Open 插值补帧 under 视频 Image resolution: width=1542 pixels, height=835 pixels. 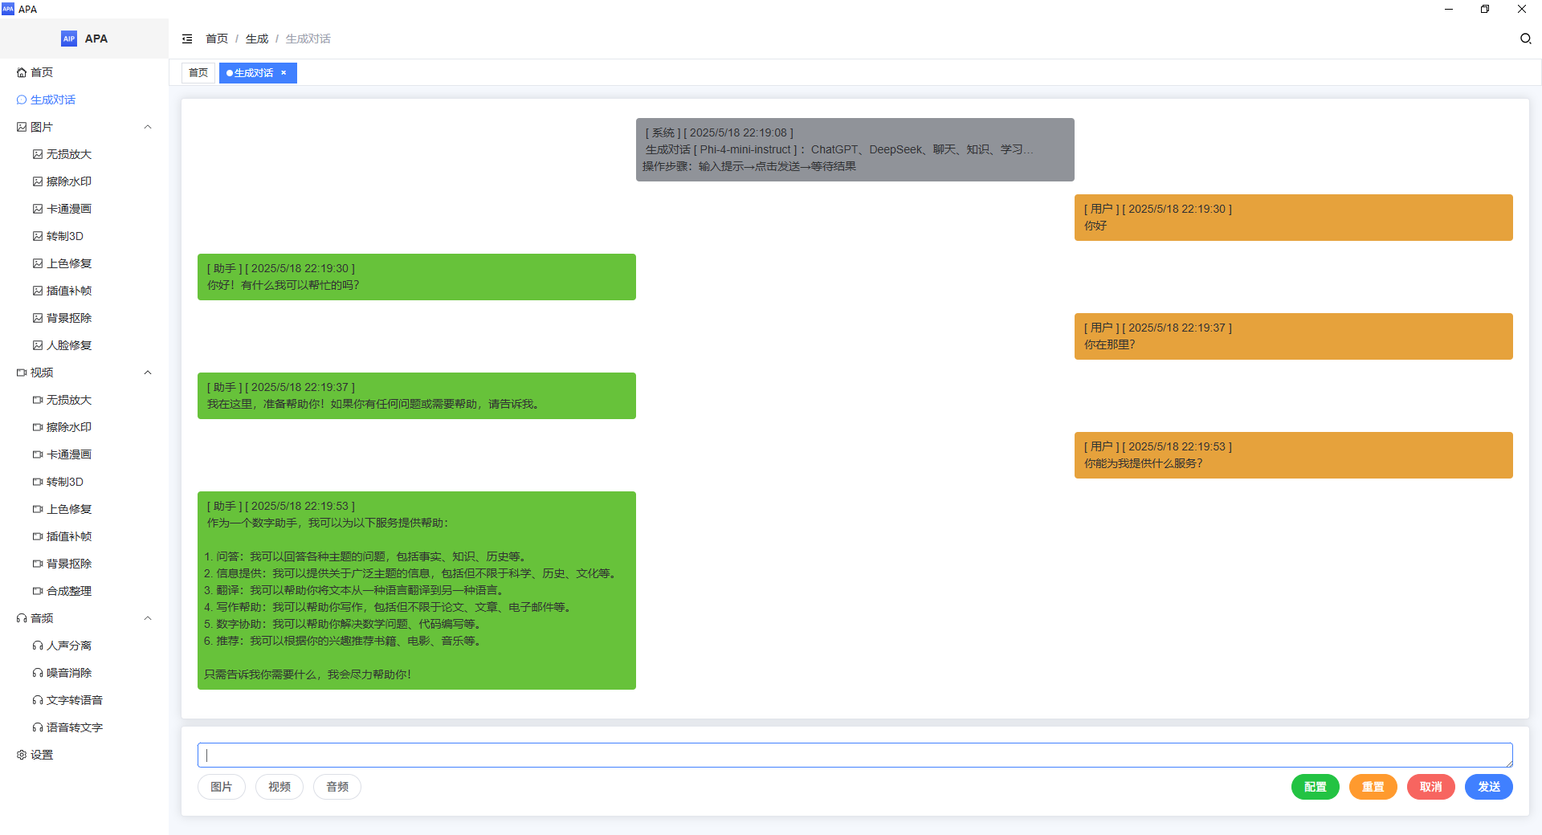[x=84, y=536]
